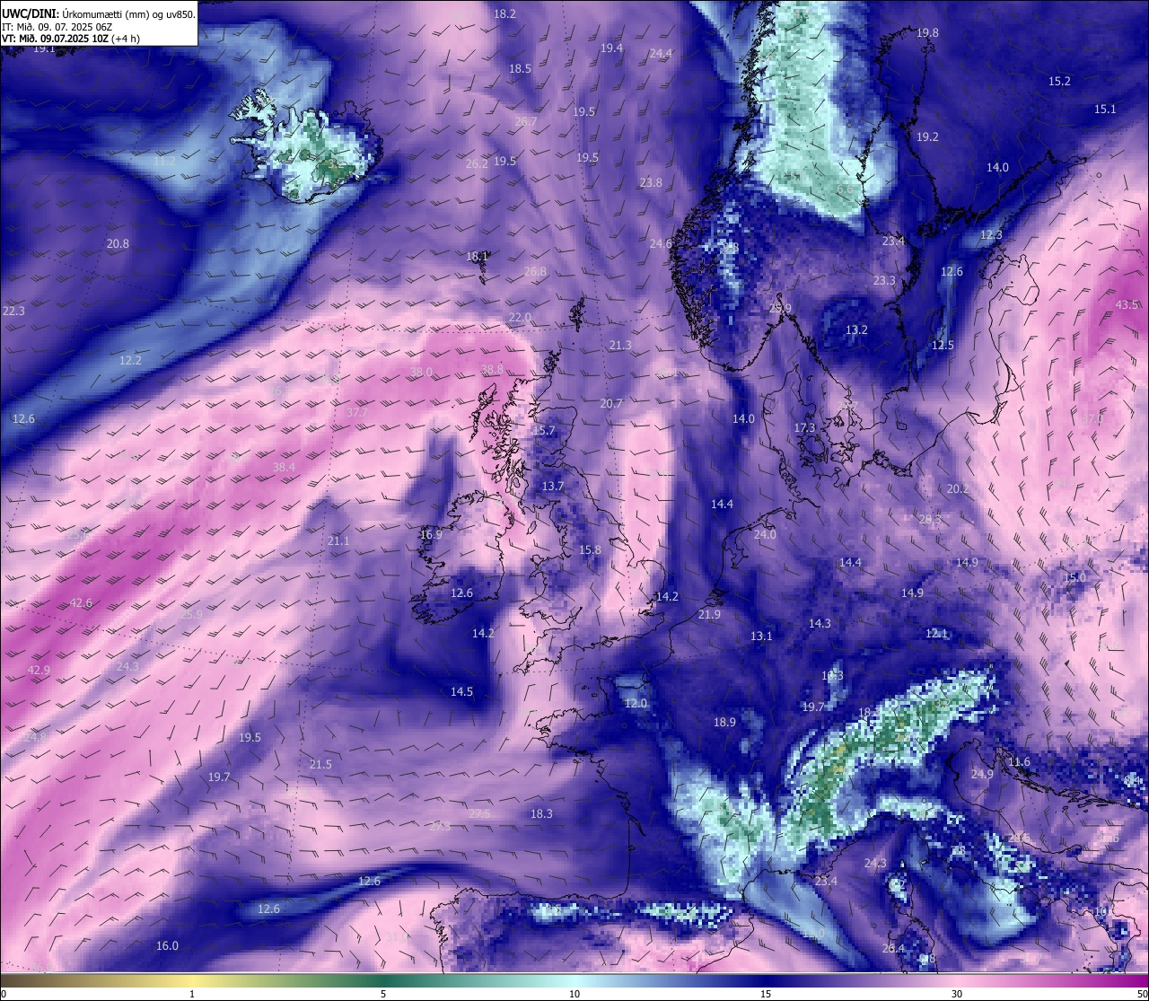Click the 28.3 value on the map
1149x1001 pixels.
[x=930, y=519]
